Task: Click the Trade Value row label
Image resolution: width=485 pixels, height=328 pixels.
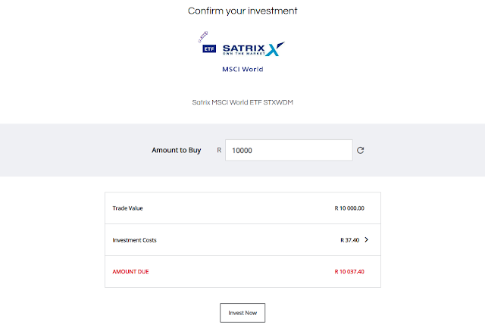Action: tap(128, 208)
